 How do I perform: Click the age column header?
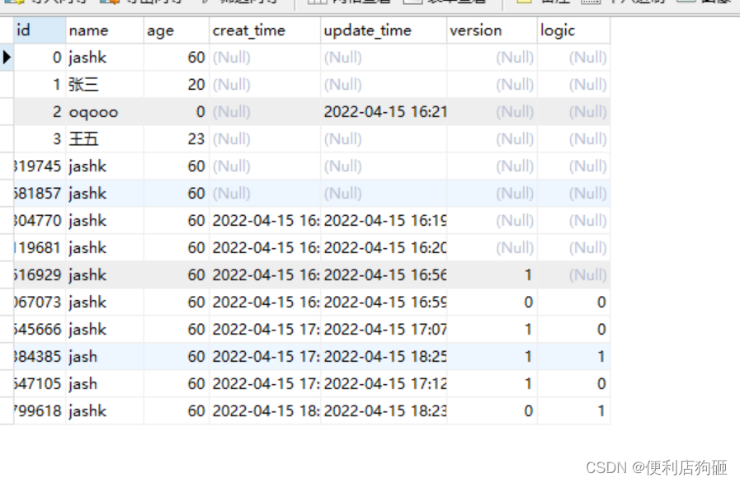click(177, 30)
